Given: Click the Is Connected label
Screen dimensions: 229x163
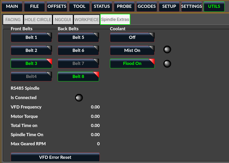Looking at the screenshot, I should 24,98.
